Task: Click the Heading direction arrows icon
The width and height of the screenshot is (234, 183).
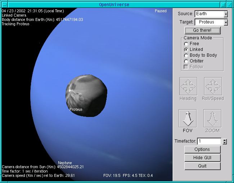Action: point(188,86)
